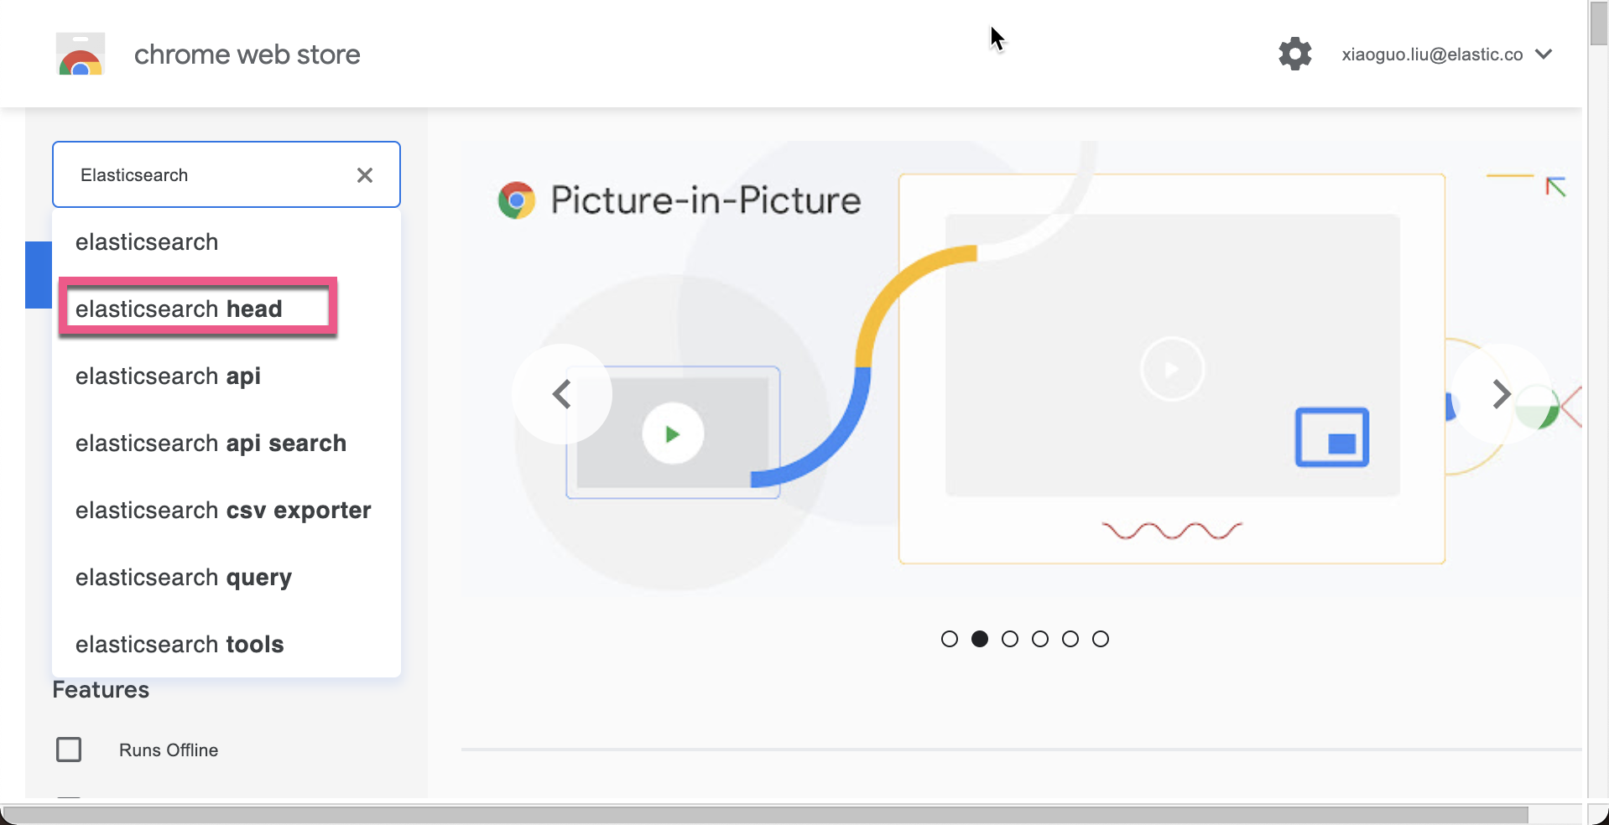Select the second carousel dot indicator
The width and height of the screenshot is (1609, 825).
(980, 638)
